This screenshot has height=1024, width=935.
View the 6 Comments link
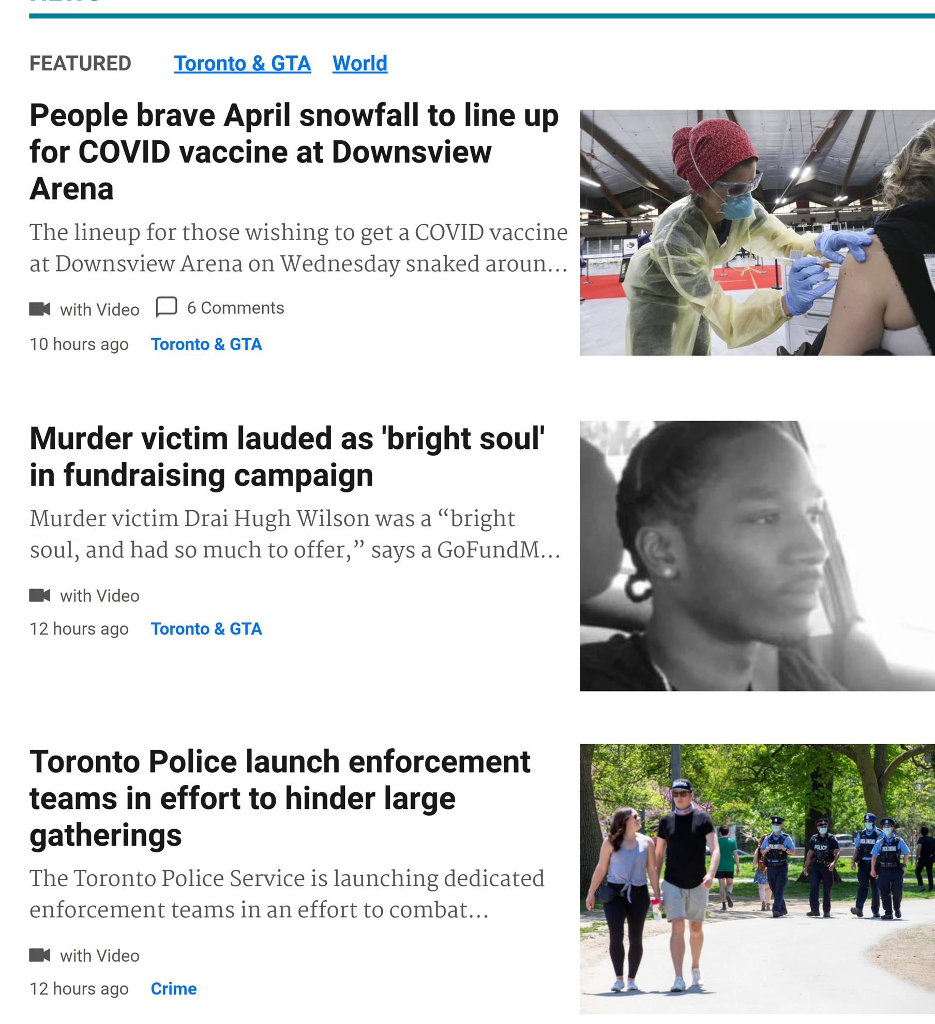[235, 308]
